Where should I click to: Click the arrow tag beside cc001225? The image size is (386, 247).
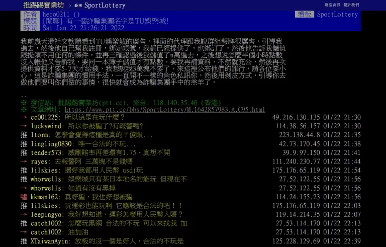pyautogui.click(x=24, y=117)
